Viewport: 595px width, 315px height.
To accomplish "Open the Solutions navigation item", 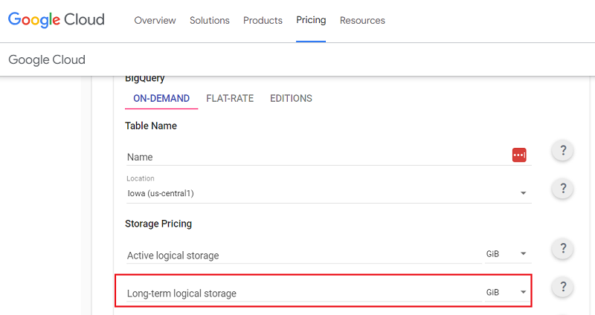I will tap(210, 21).
